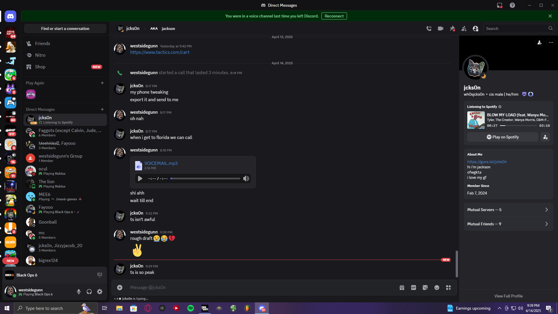Click the VOICEMAIL.mp3 seek bar
The image size is (558, 314).
click(x=205, y=179)
